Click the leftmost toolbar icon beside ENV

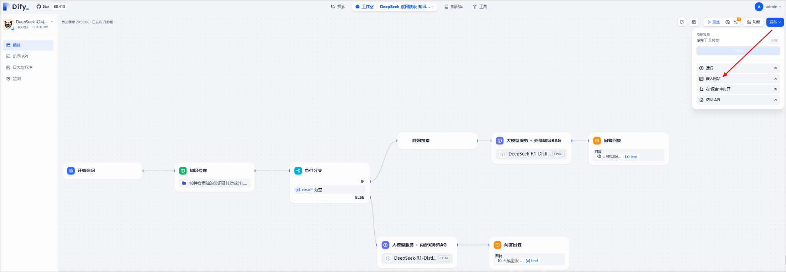682,22
